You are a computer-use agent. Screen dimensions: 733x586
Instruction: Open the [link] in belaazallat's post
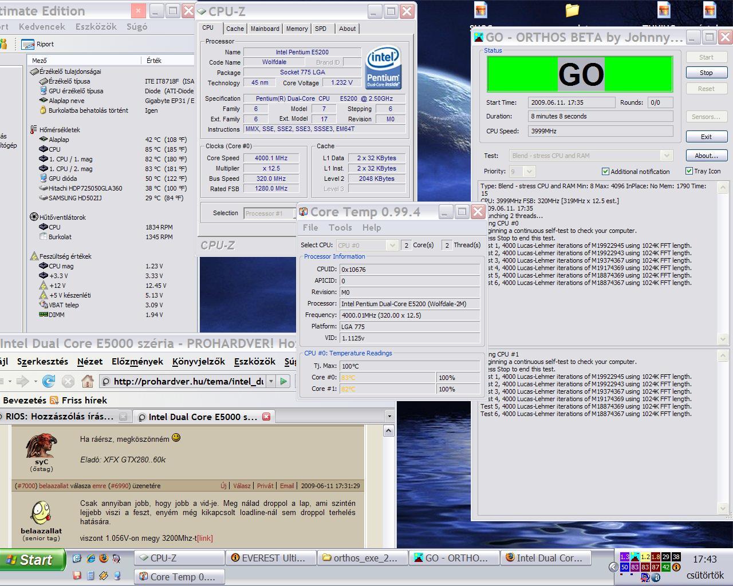click(x=205, y=538)
